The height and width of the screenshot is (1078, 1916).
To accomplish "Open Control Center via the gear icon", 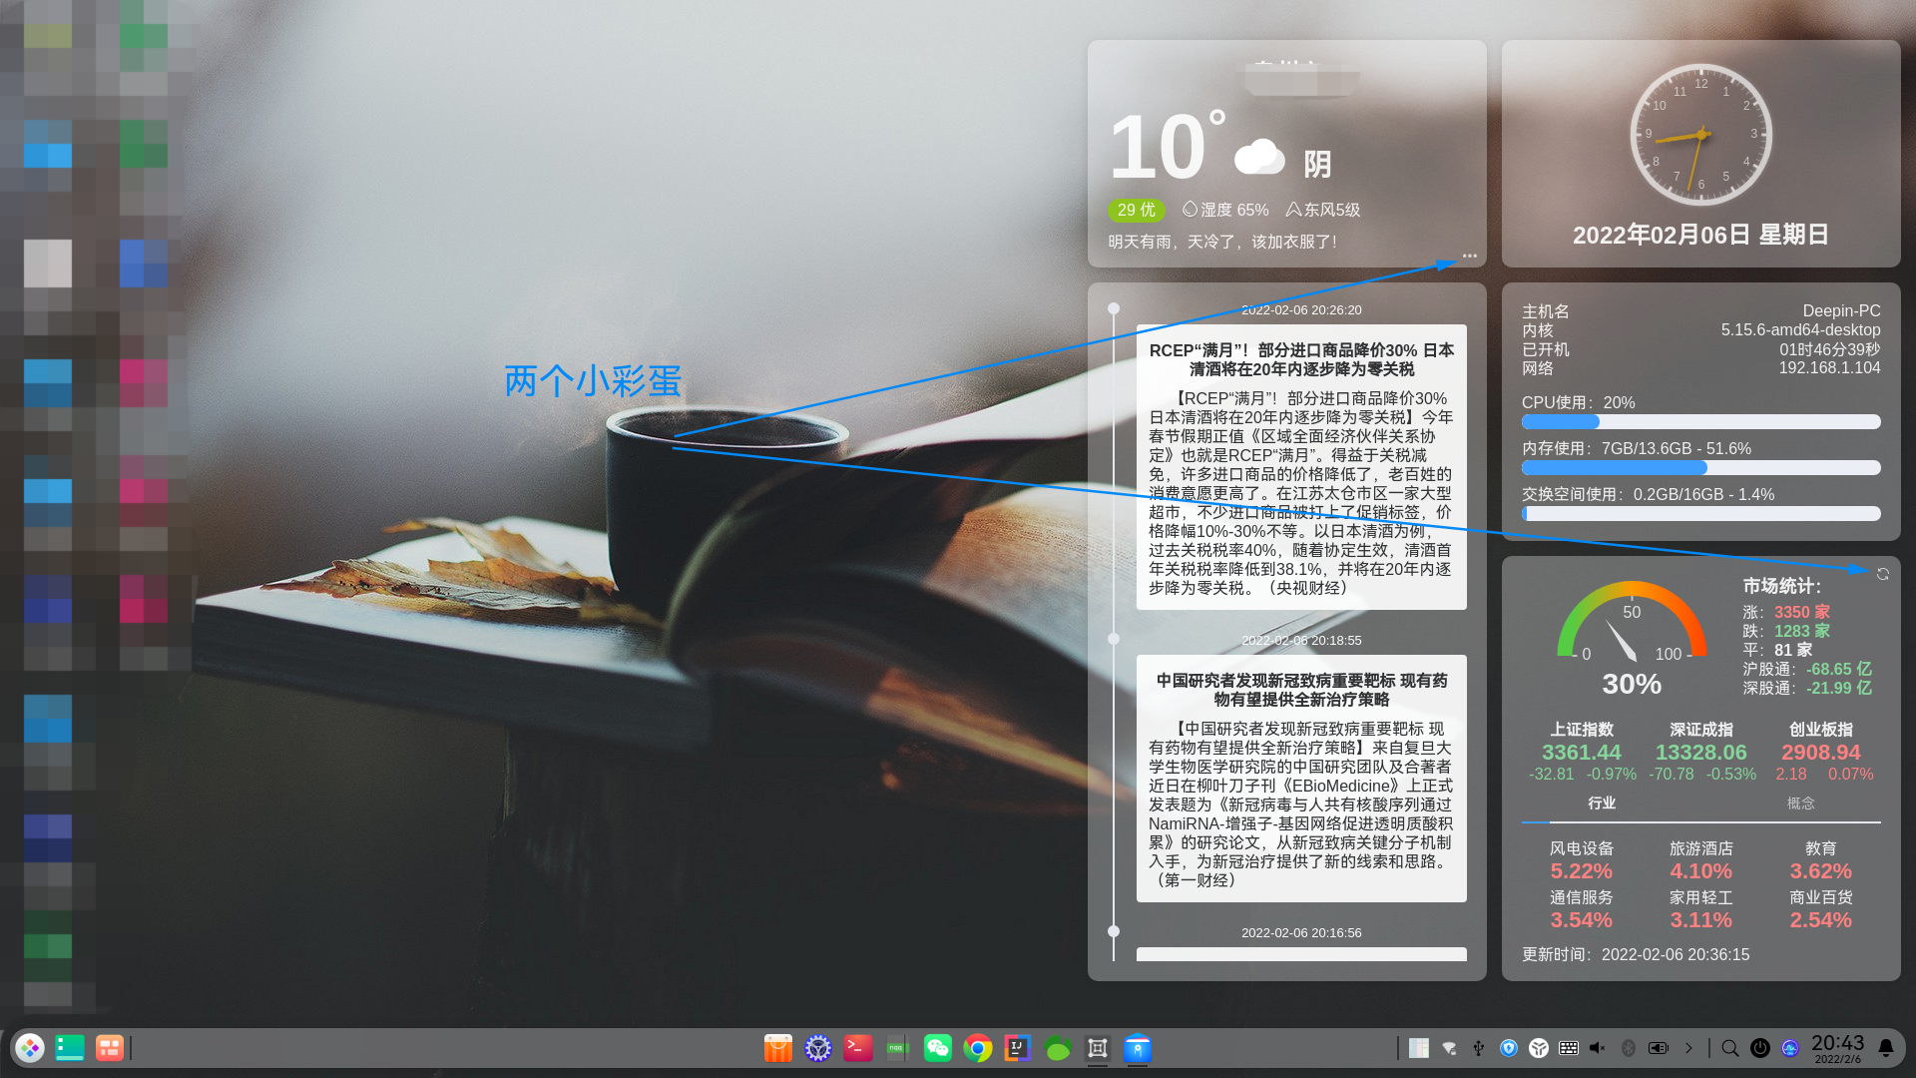I will point(817,1048).
